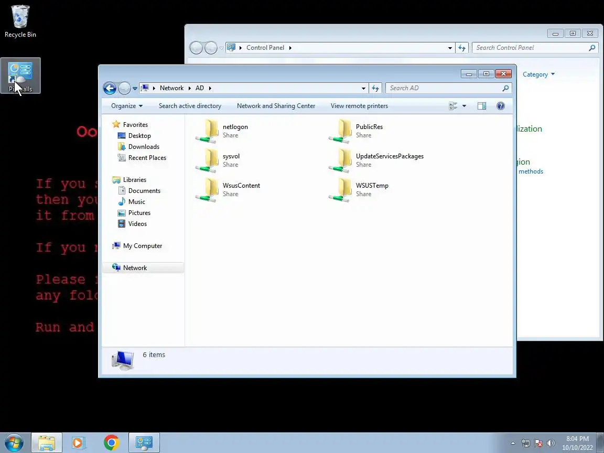Click the taskbar clock and date
This screenshot has width=604, height=453.
pos(577,443)
